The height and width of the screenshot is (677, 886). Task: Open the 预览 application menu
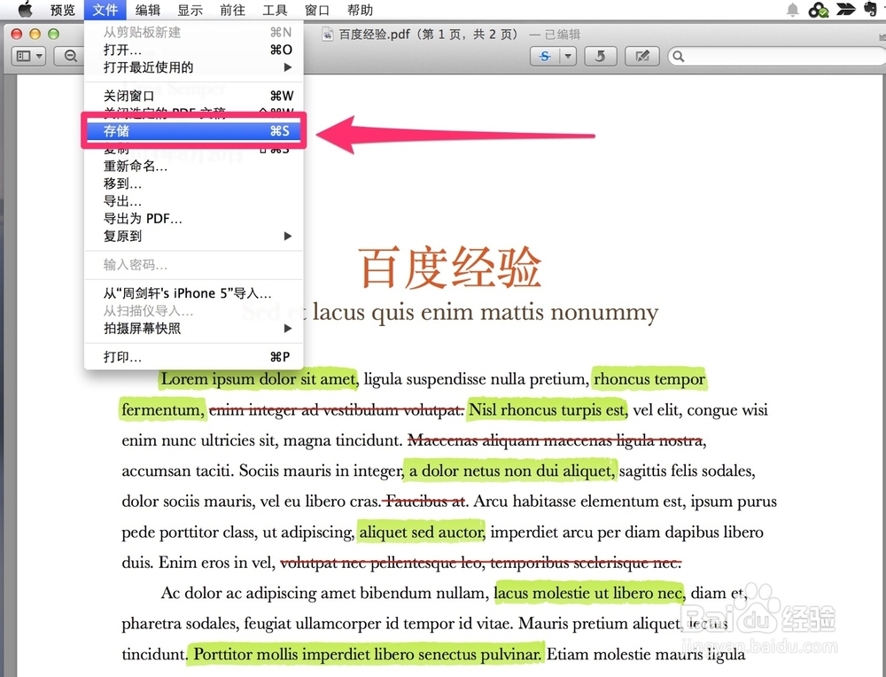(62, 10)
